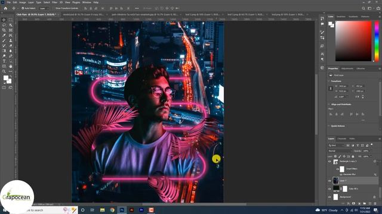Select the Move tool
382x214 pixels.
pos(4,20)
